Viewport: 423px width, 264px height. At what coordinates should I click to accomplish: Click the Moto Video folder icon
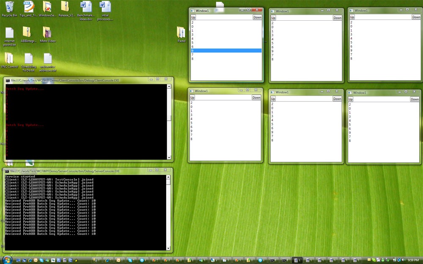47,33
